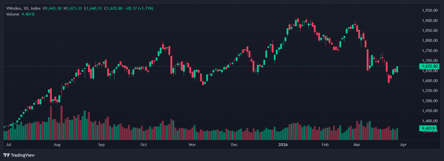Click the 2026 year label on time axis
Image resolution: width=444 pixels, height=161 pixels.
coord(284,145)
